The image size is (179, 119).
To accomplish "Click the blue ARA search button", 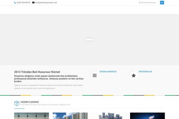I will point(162,2).
